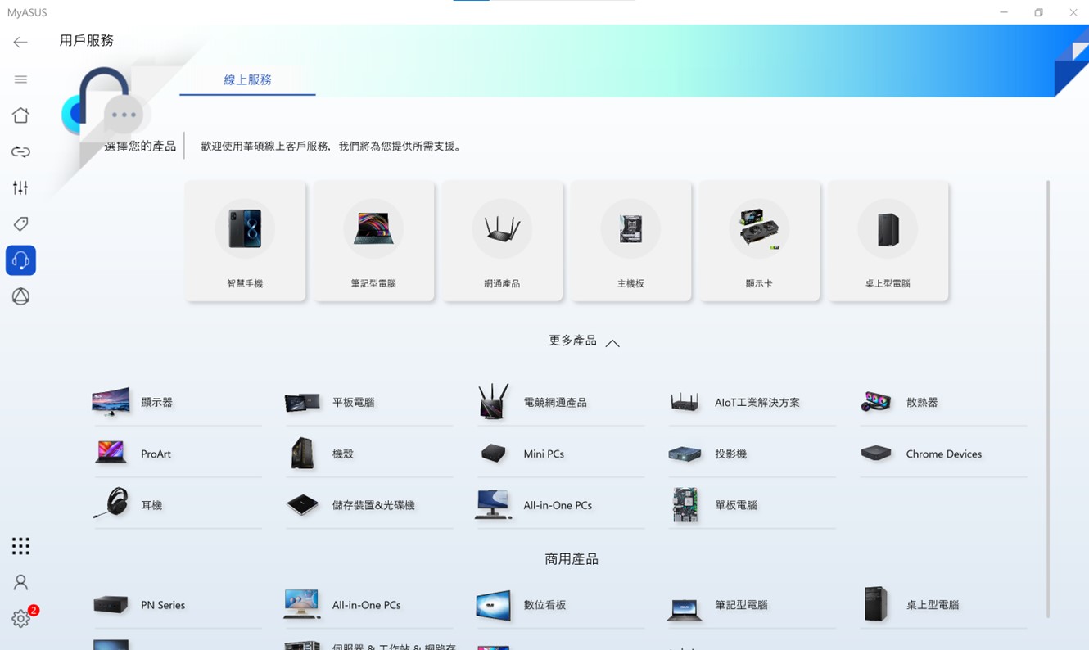Select the customer support headset sidebar icon

20,260
